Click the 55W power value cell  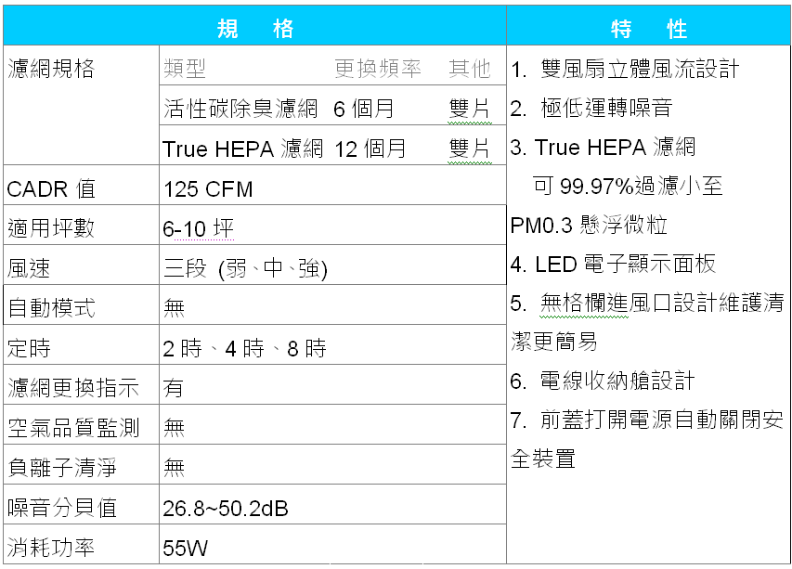pyautogui.click(x=185, y=548)
